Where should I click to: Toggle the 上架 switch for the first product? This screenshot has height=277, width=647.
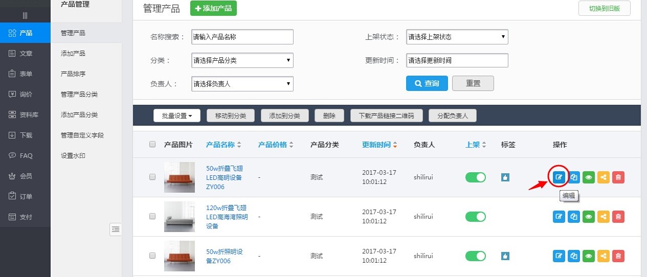[x=475, y=177]
